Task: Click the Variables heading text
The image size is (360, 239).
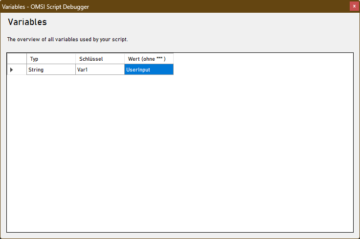Action: (27, 23)
